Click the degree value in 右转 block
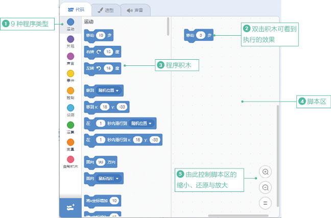This screenshot has height=218, width=331. (108, 52)
